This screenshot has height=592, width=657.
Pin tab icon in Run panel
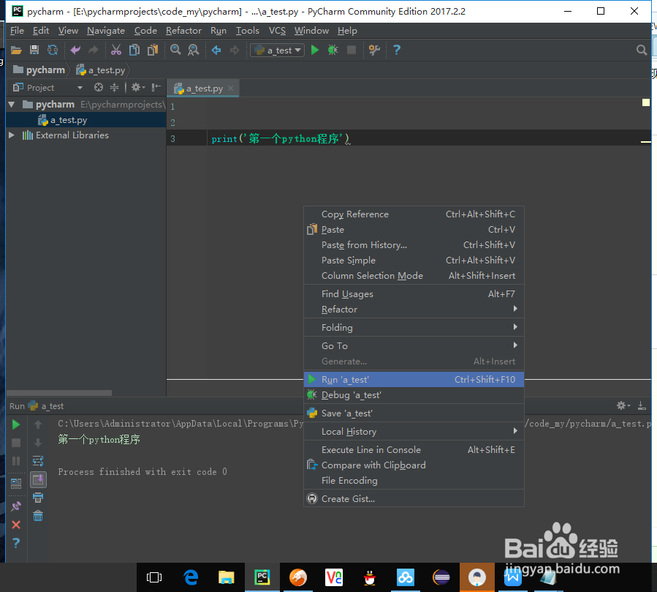(16, 506)
